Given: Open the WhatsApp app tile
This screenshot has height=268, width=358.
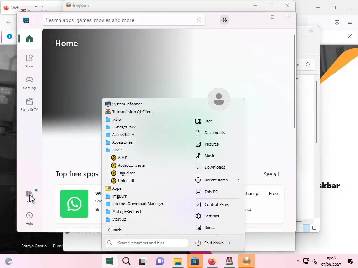Looking at the screenshot, I should [74, 203].
